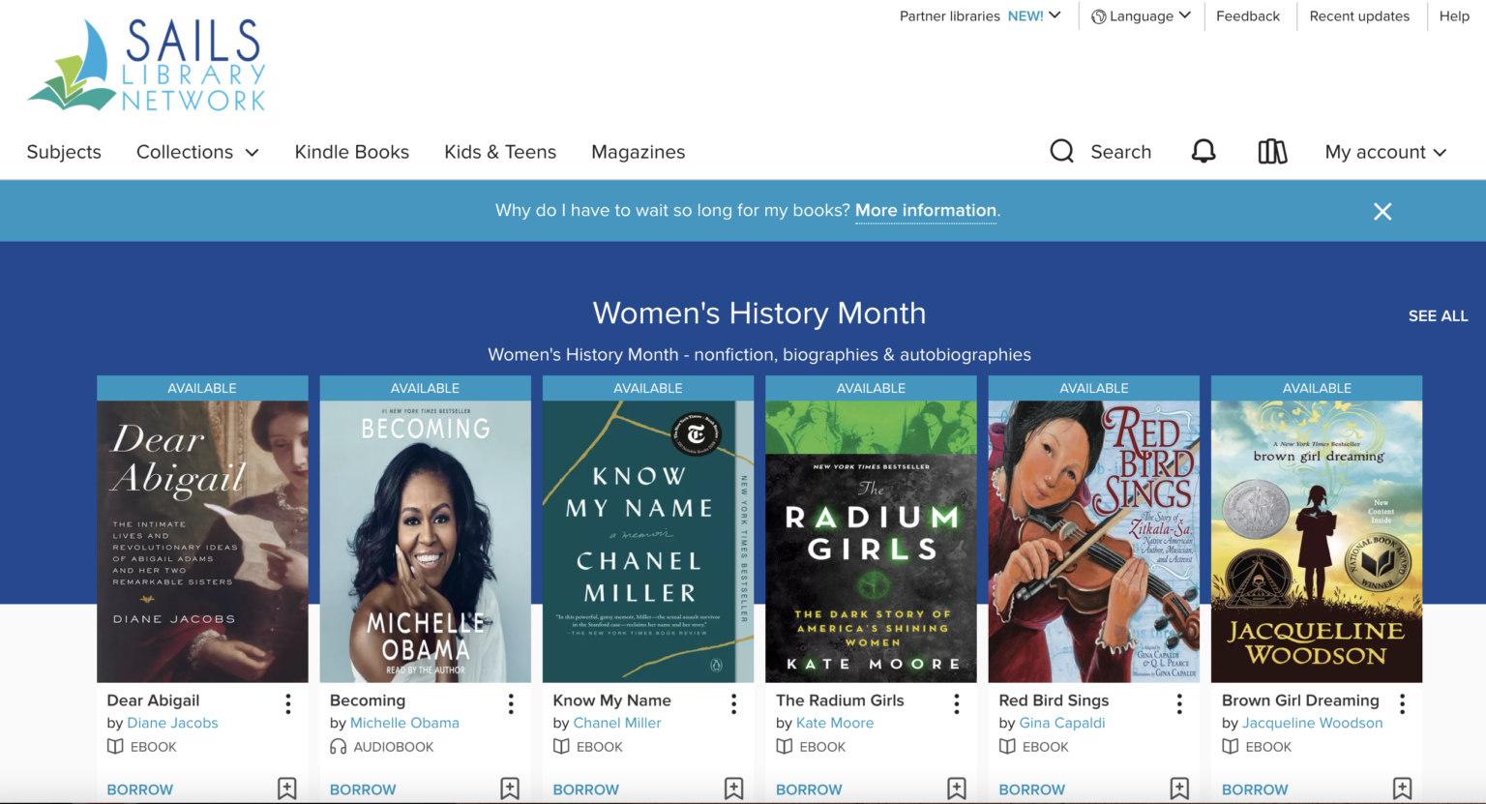Screen dimensions: 1486x804
Task: Expand the Partner libraries dropdown
Action: pyautogui.click(x=980, y=16)
